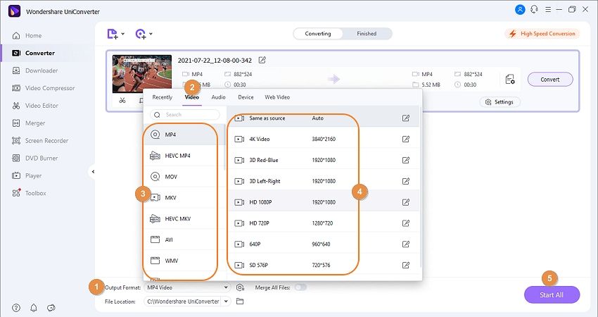Screen dimensions: 598x317
Task: Switch to the Audio tab
Action: 219,97
